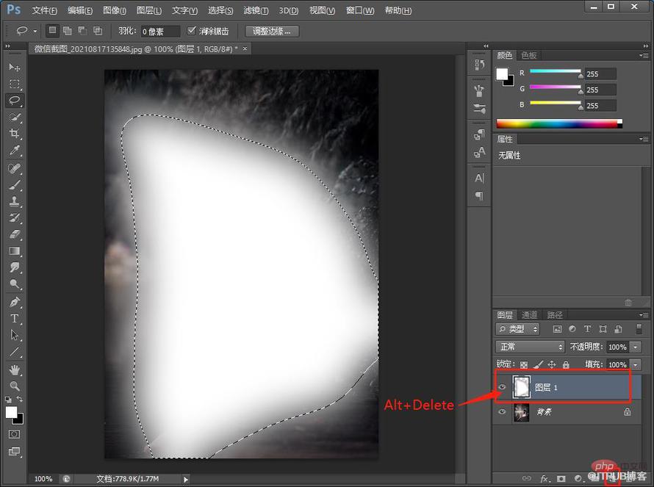Switch to the 通道 tab
The height and width of the screenshot is (487, 654).
pos(529,315)
